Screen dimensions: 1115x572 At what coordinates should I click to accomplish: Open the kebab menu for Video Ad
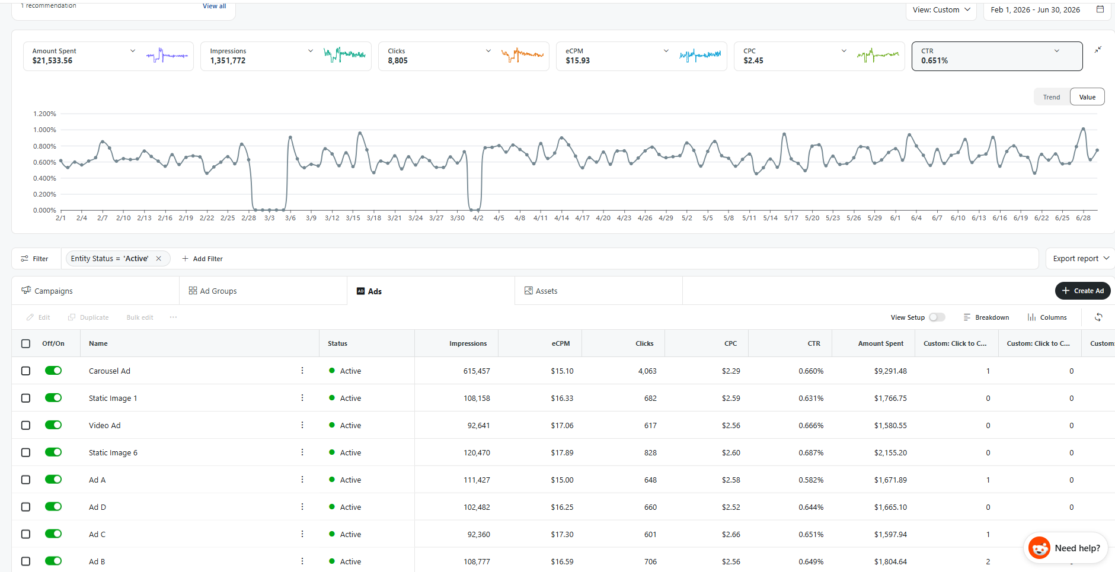(302, 425)
